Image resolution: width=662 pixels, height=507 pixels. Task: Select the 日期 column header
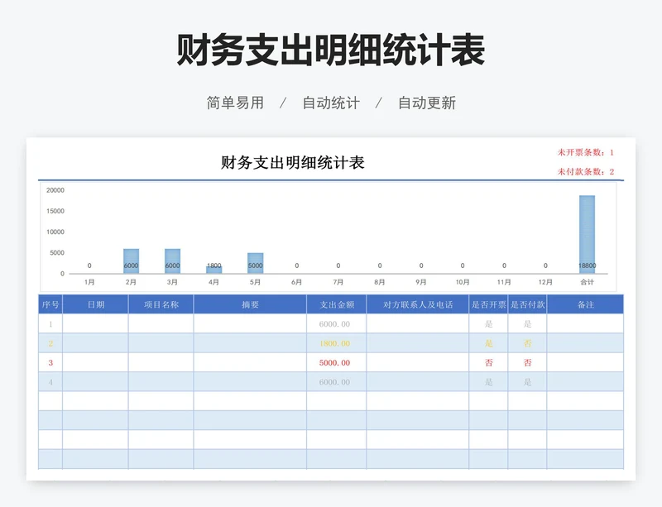click(x=96, y=304)
